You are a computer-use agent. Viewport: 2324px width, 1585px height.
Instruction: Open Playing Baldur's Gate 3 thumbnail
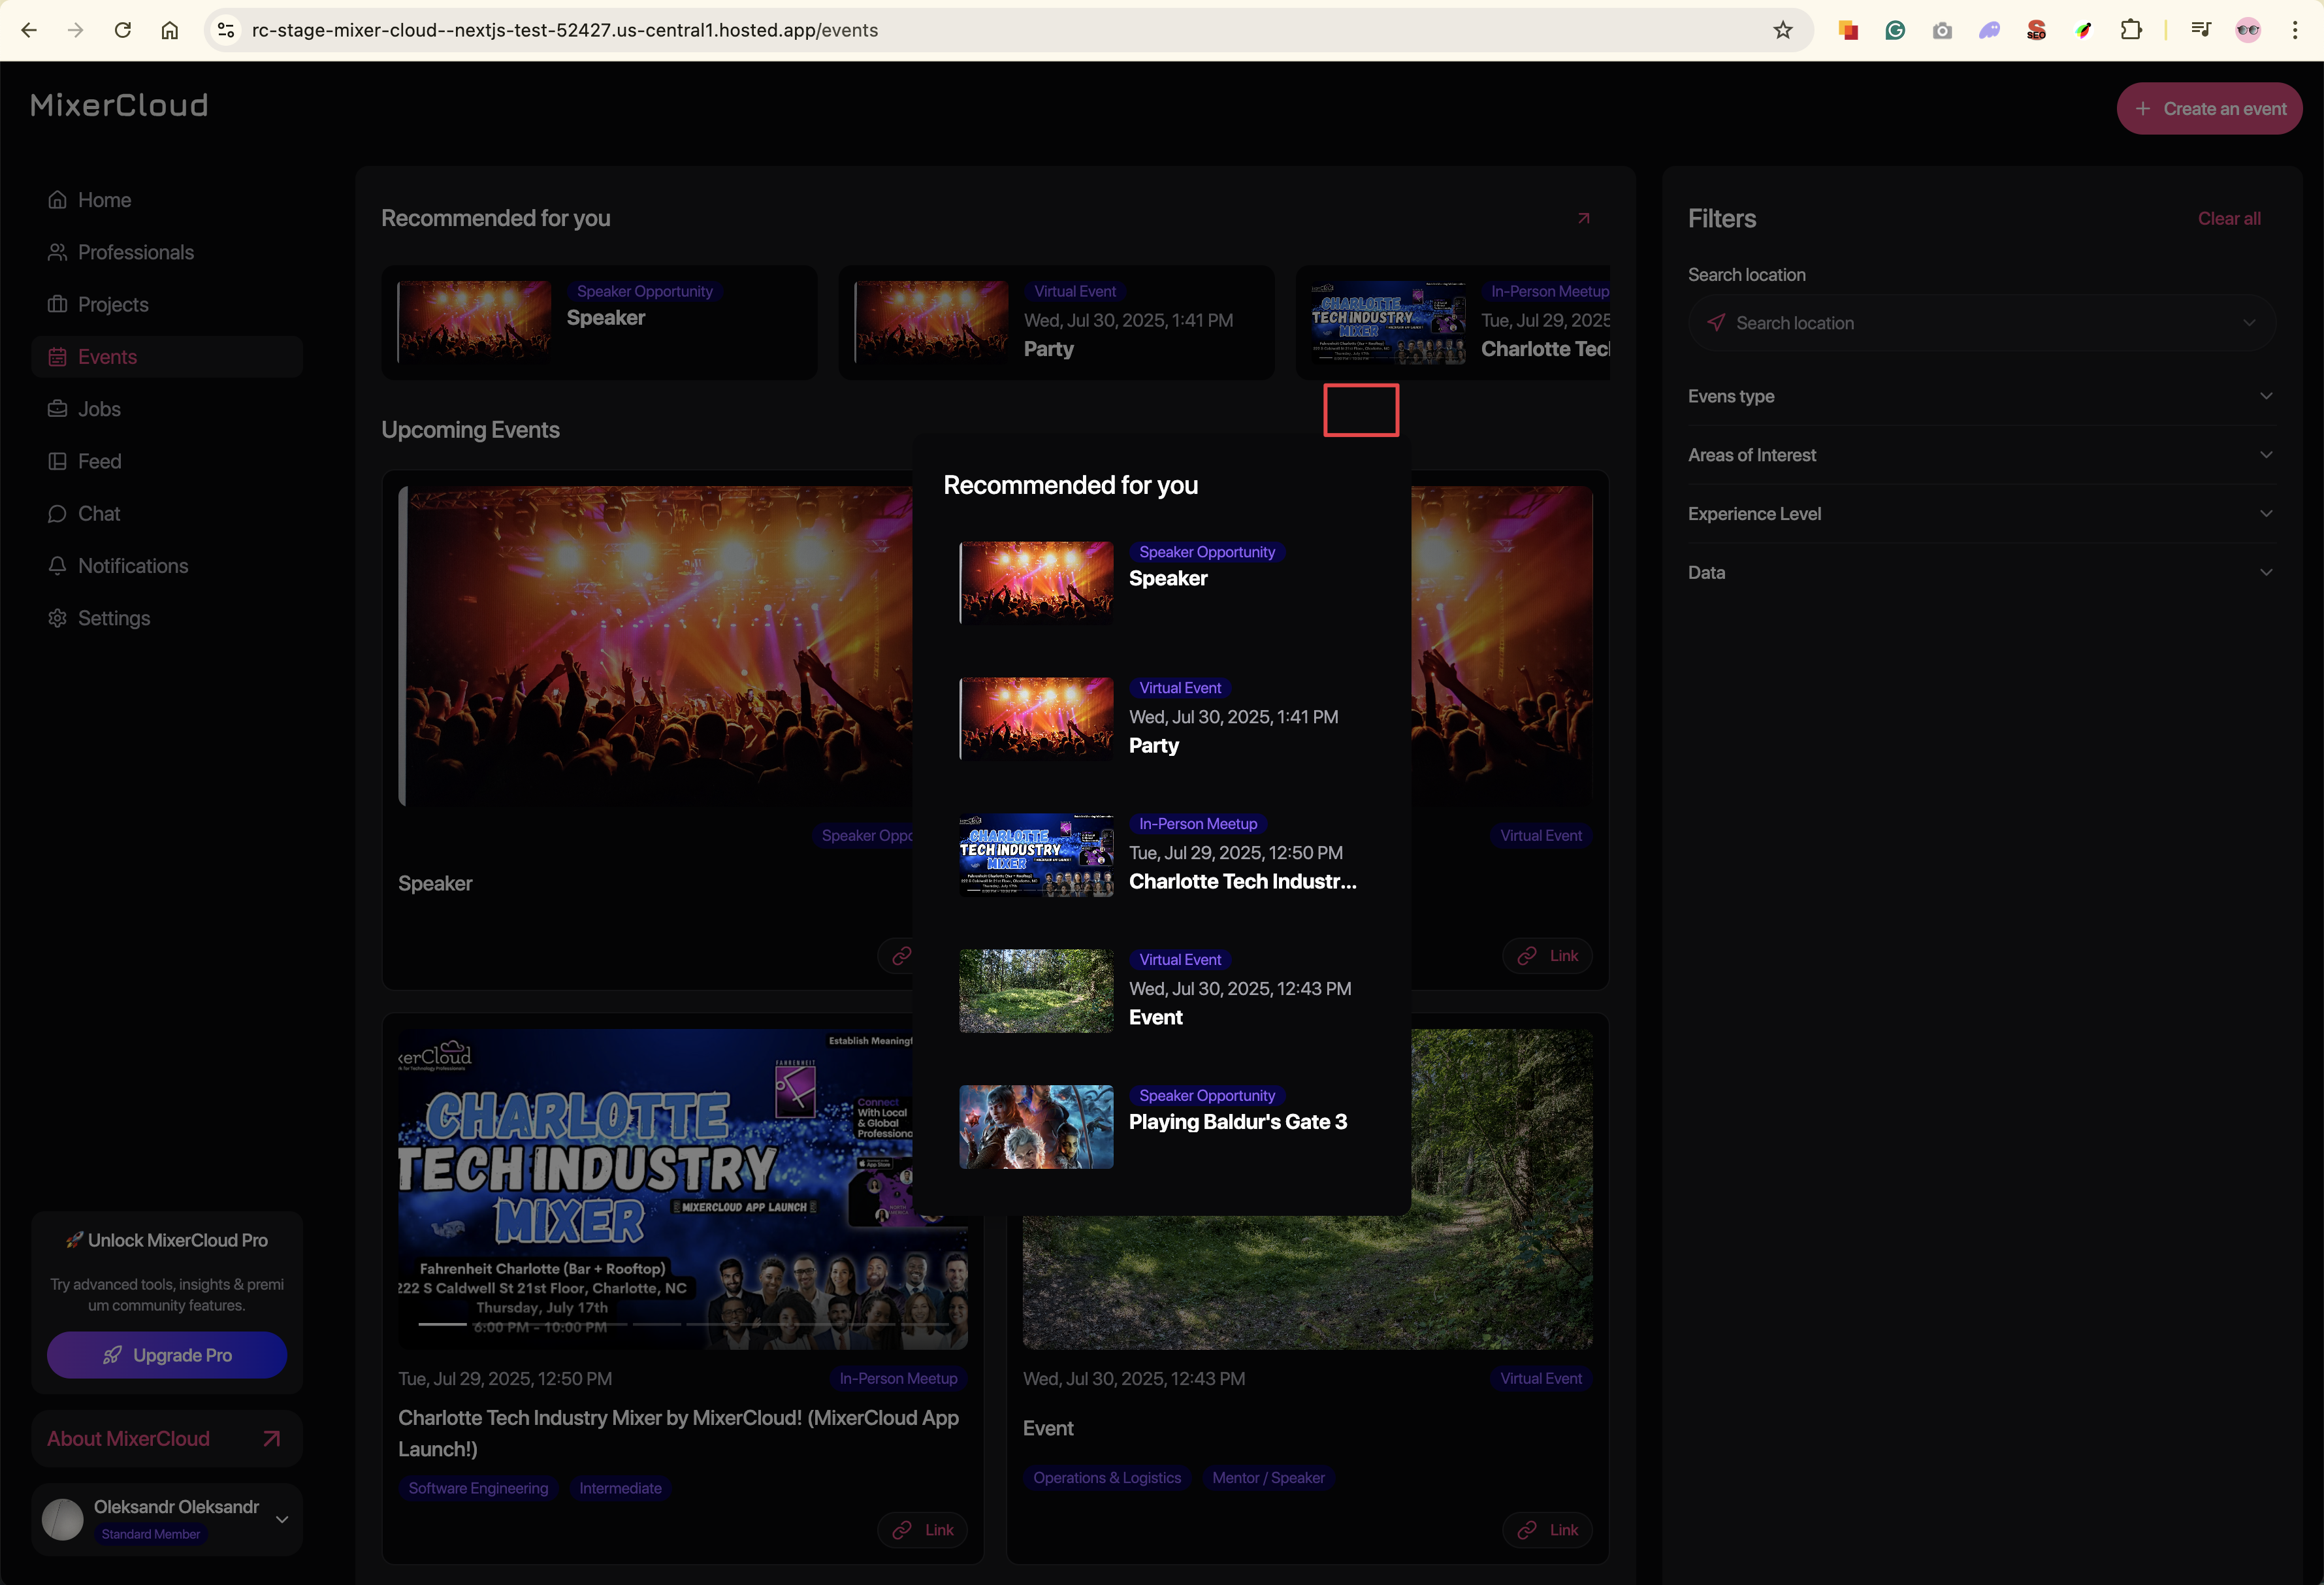[x=1036, y=1127]
